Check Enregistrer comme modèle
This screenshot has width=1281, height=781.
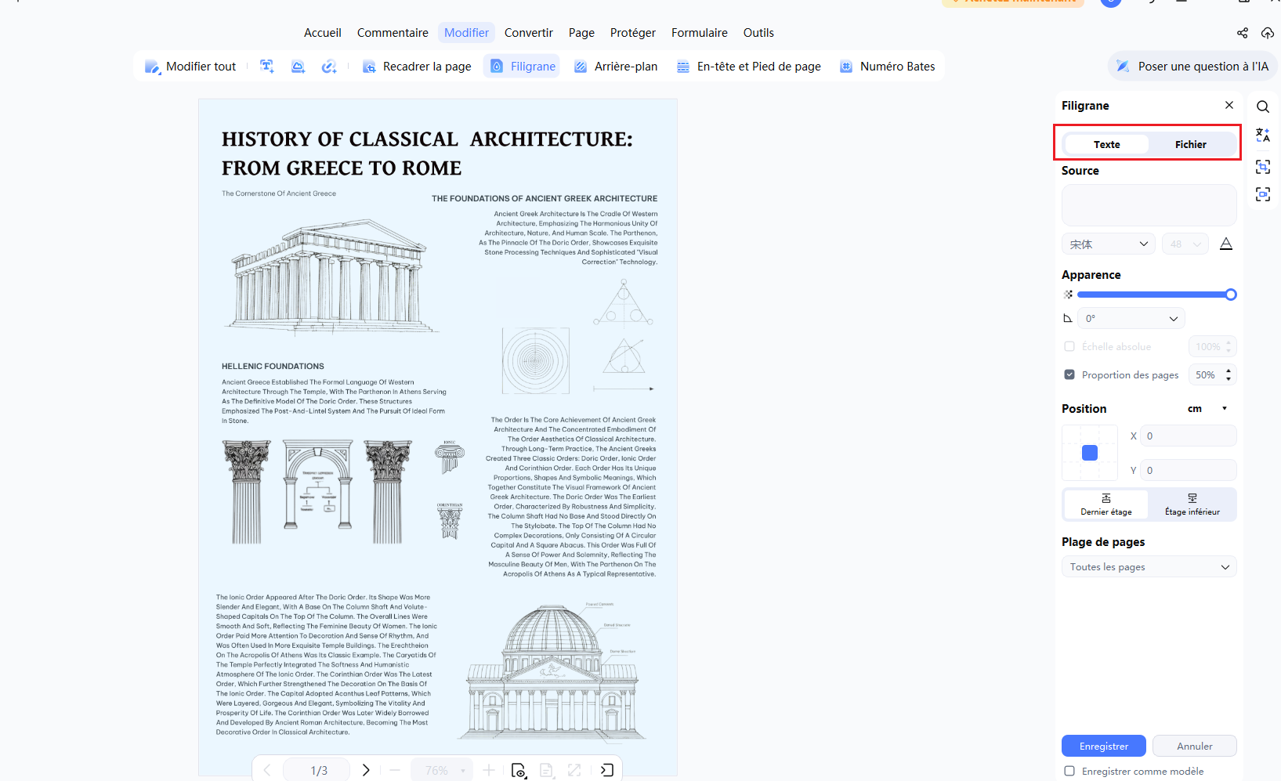1069,771
